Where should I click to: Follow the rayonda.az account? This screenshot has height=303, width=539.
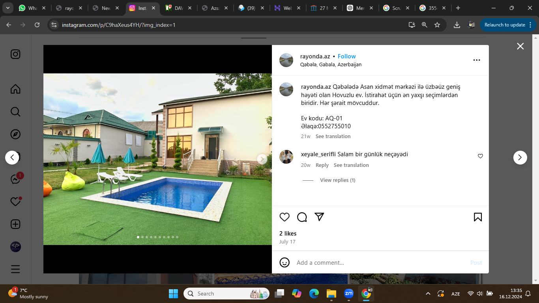coord(346,56)
